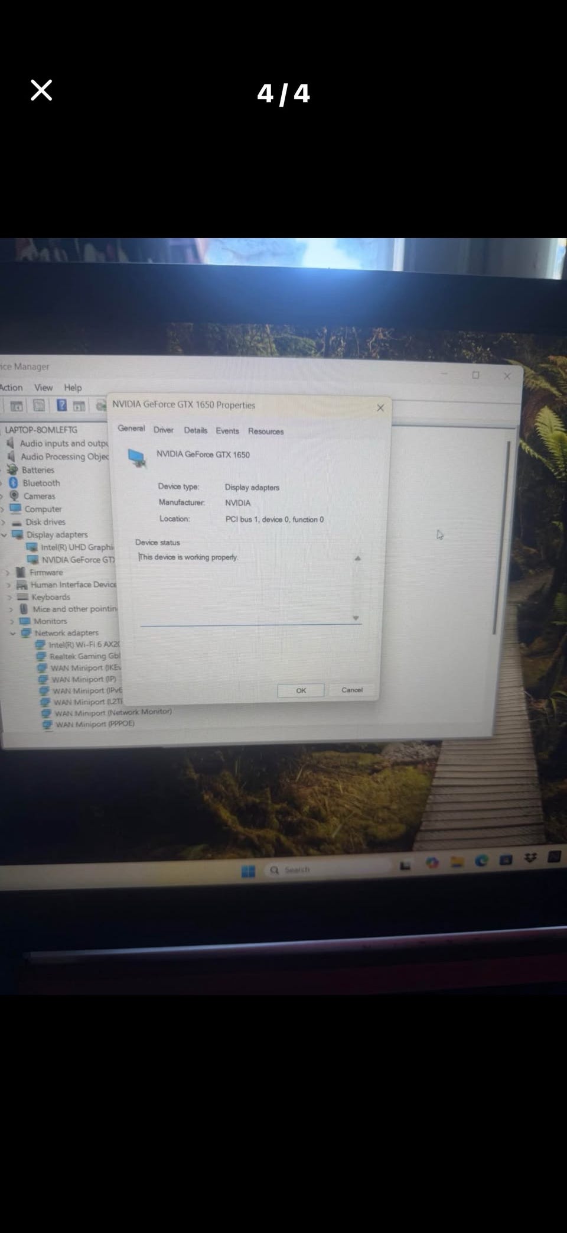Click the Bluetooth category icon

[13, 483]
